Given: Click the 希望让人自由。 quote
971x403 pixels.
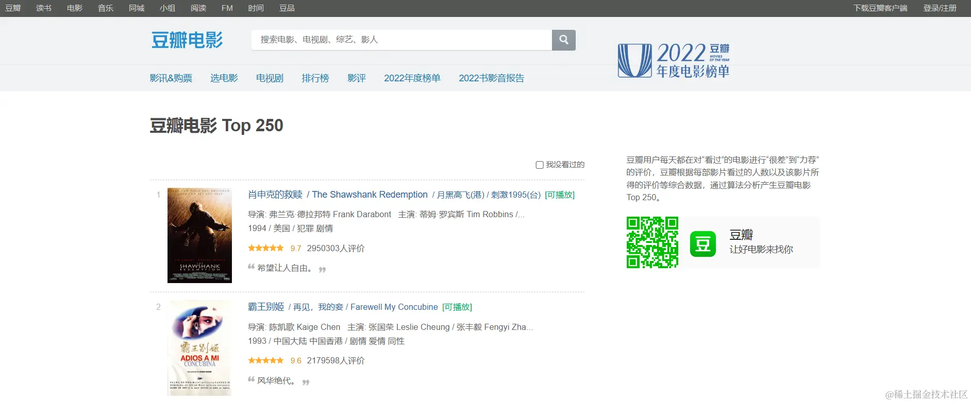Looking at the screenshot, I should pos(284,268).
